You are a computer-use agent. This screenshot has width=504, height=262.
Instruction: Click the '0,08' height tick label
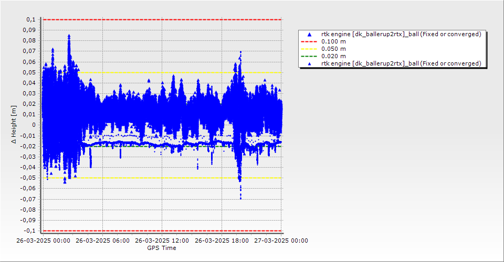pyautogui.click(x=29, y=41)
